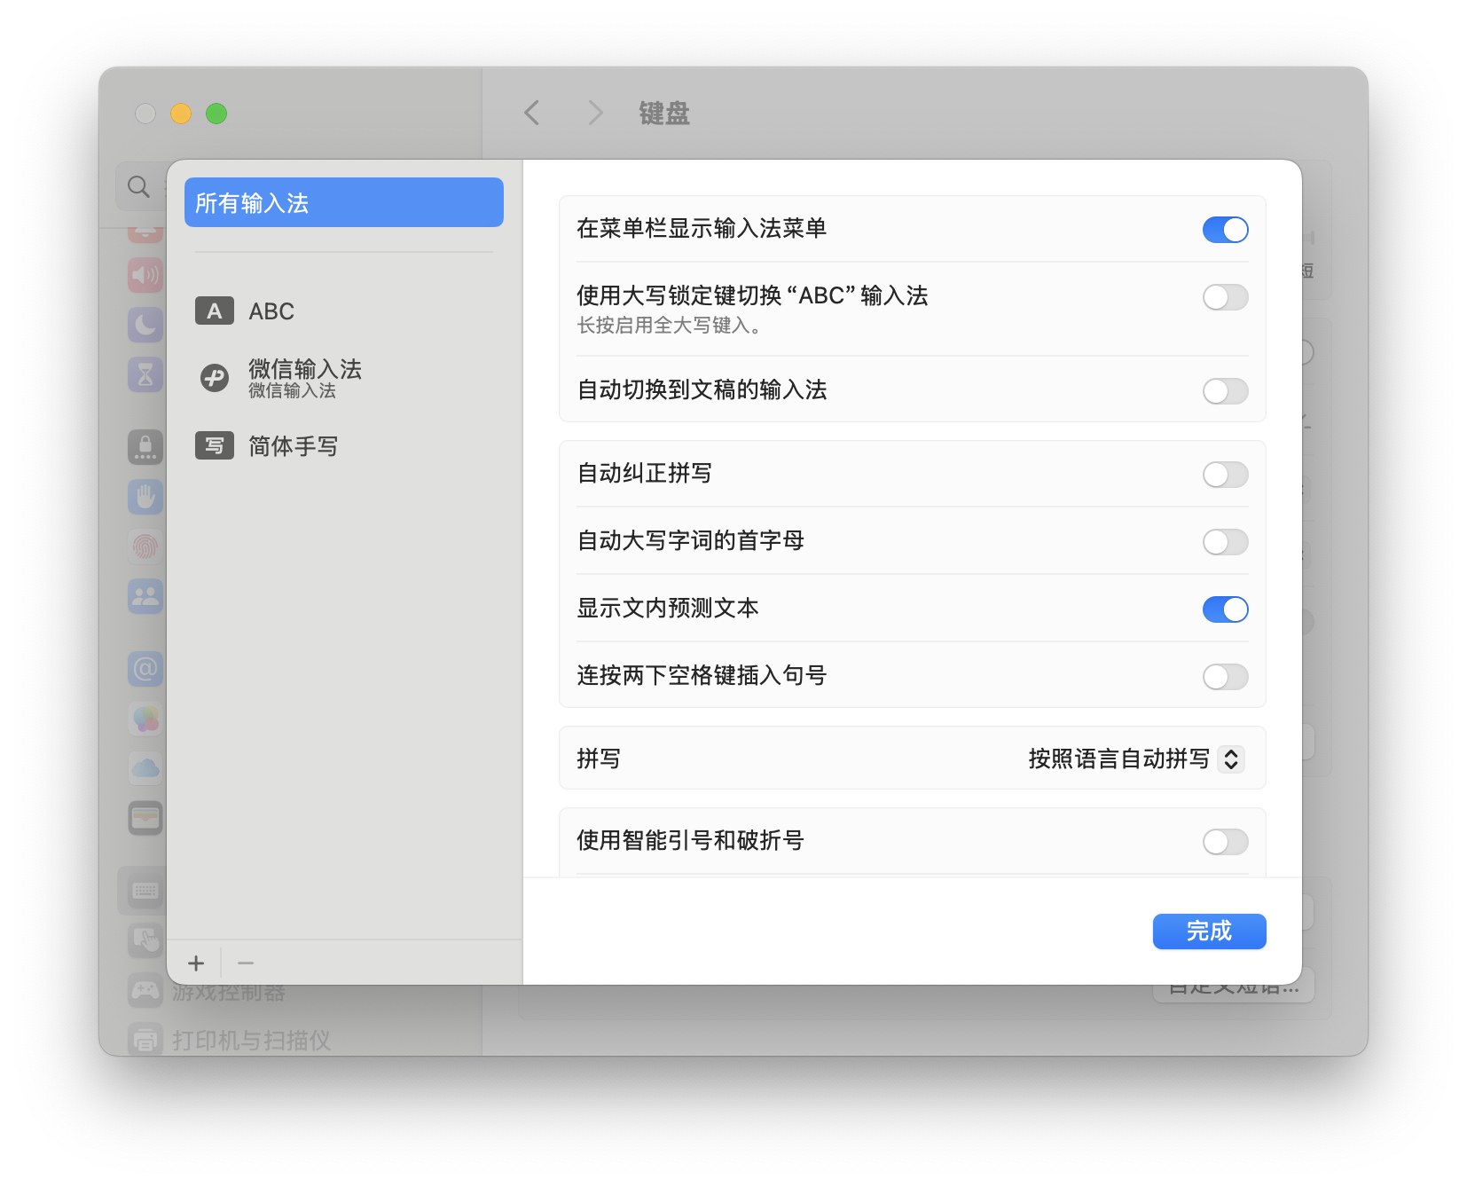Click the forward navigation arrow

point(594,114)
